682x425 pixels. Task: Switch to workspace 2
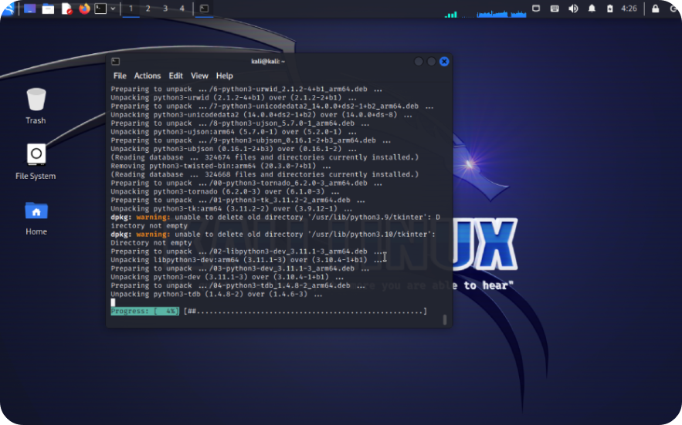pyautogui.click(x=148, y=8)
